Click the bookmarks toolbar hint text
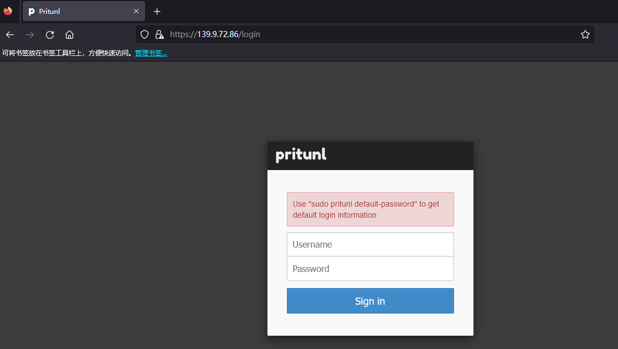618x349 pixels. pos(67,53)
